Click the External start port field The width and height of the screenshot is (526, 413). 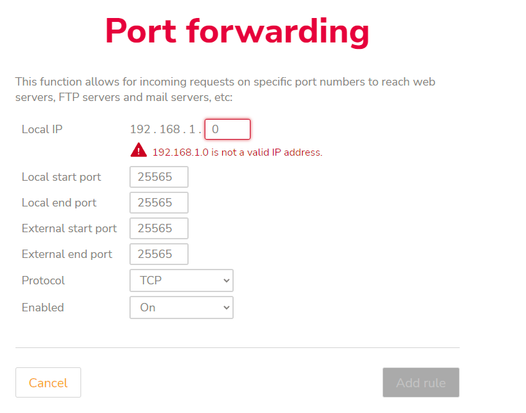(x=158, y=228)
